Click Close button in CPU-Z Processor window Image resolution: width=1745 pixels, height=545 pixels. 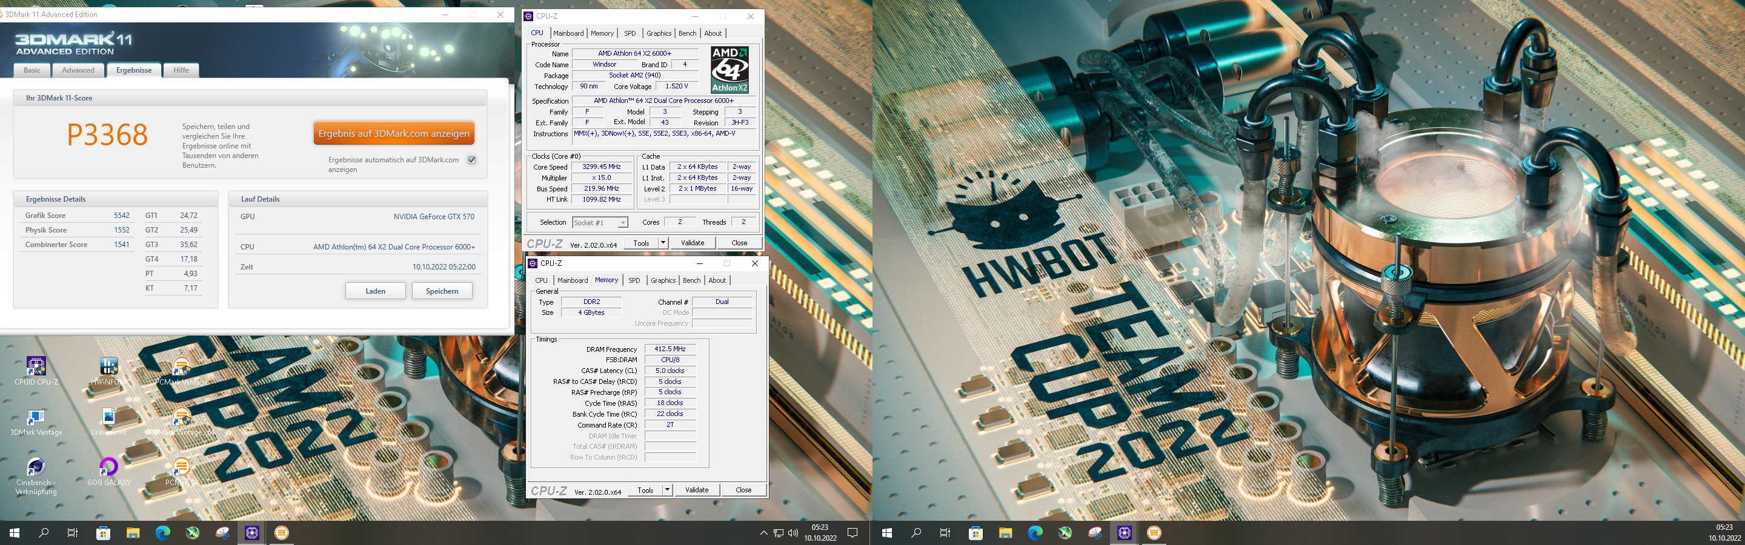click(739, 242)
